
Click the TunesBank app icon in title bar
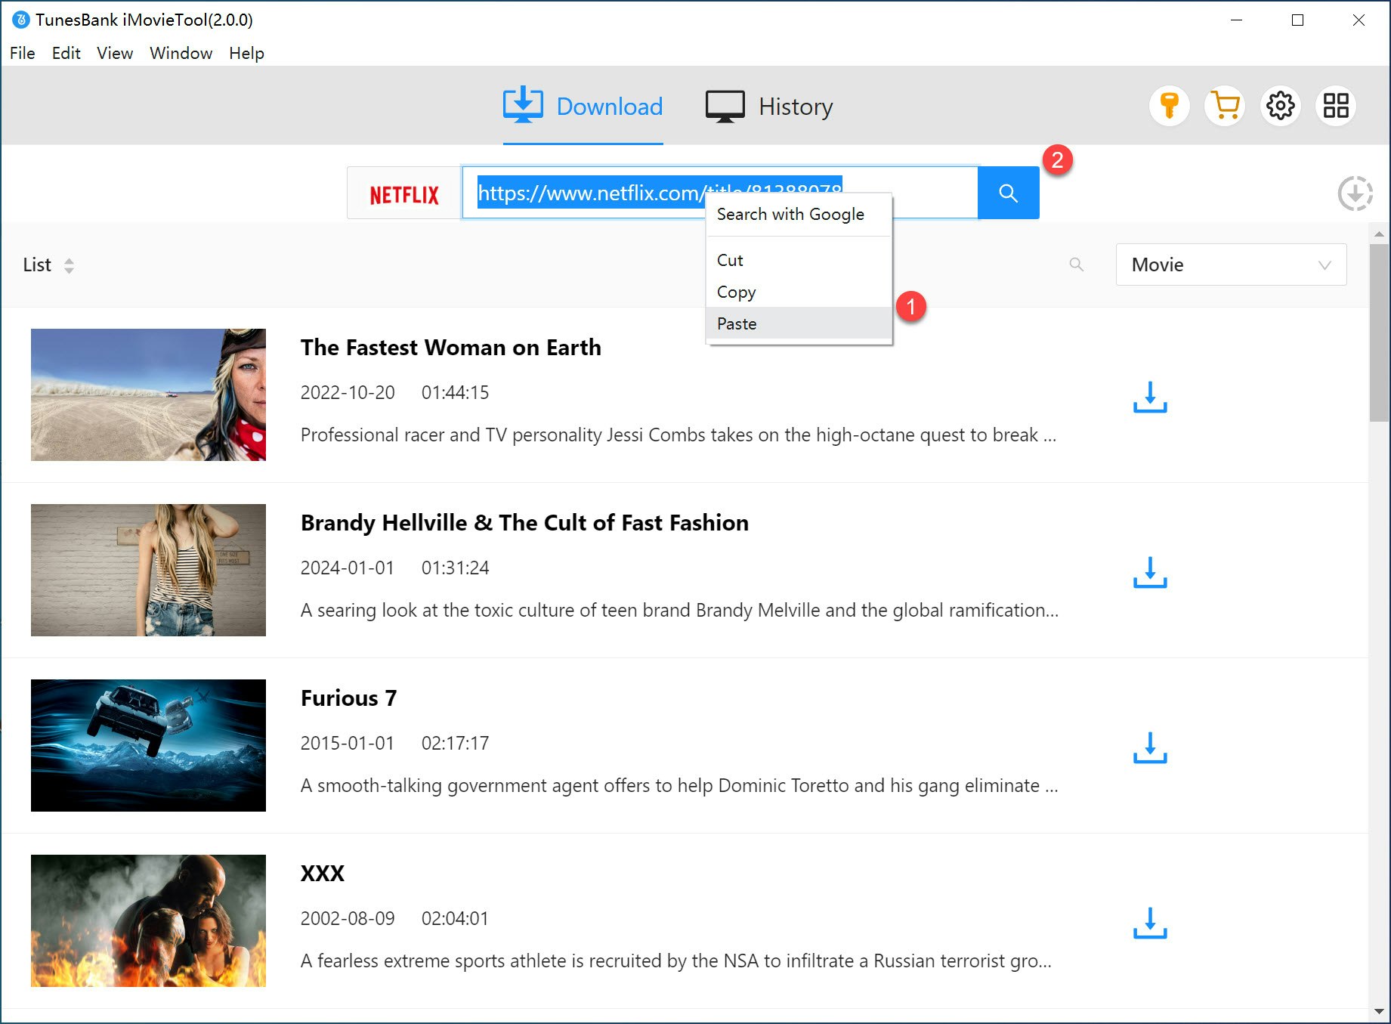tap(21, 20)
